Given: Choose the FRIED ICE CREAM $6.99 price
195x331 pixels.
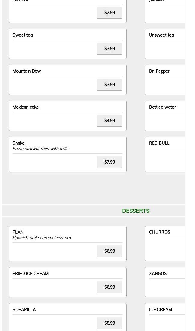Looking at the screenshot, I should [x=109, y=287].
